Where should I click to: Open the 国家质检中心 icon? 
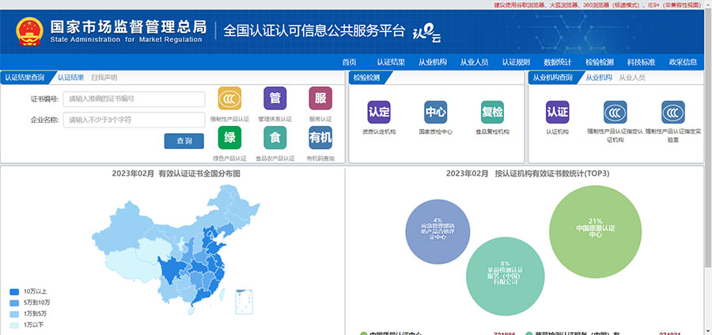(x=435, y=112)
